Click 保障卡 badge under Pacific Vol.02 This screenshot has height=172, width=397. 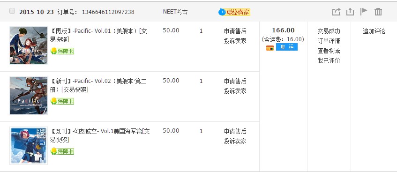coord(62,101)
